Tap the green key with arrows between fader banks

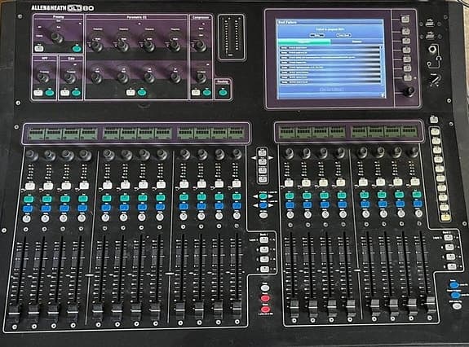coord(263,196)
